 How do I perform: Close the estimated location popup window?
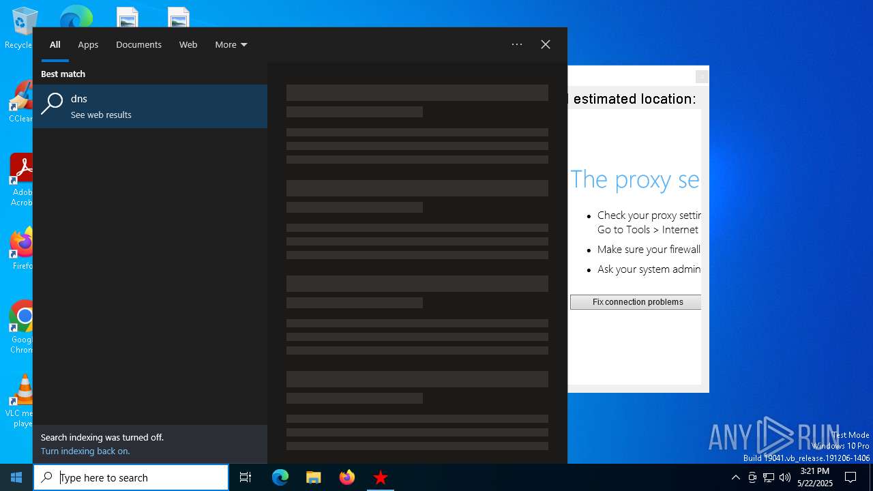pos(701,77)
